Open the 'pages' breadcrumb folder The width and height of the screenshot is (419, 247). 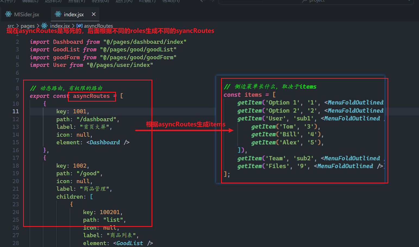pos(28,26)
